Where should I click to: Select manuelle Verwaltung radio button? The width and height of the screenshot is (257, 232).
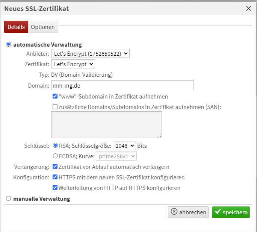point(9,199)
